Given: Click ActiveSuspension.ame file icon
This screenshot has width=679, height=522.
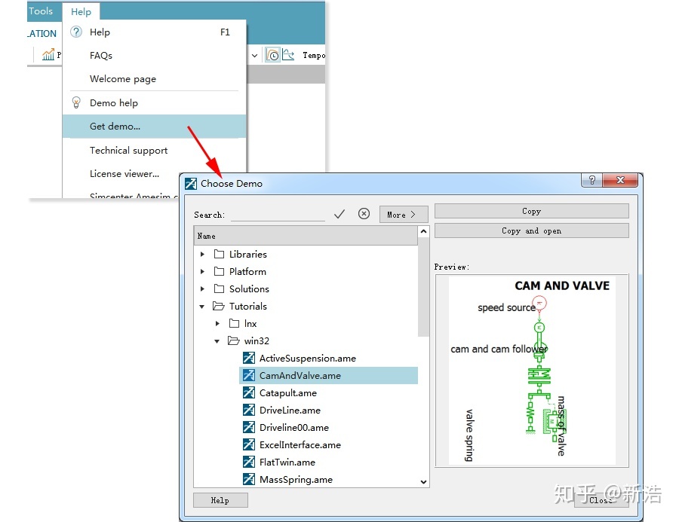Looking at the screenshot, I should [248, 358].
